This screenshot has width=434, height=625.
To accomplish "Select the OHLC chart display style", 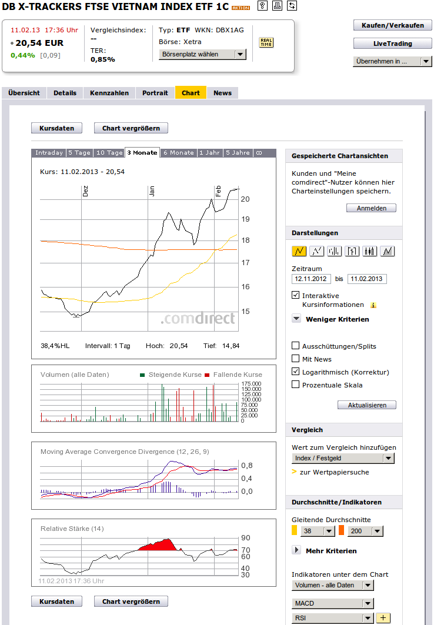I will pyautogui.click(x=352, y=250).
